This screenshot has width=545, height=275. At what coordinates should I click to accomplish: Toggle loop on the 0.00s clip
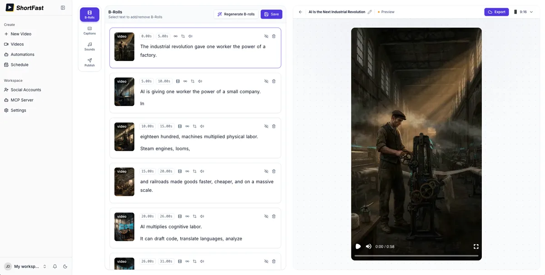pos(176,36)
